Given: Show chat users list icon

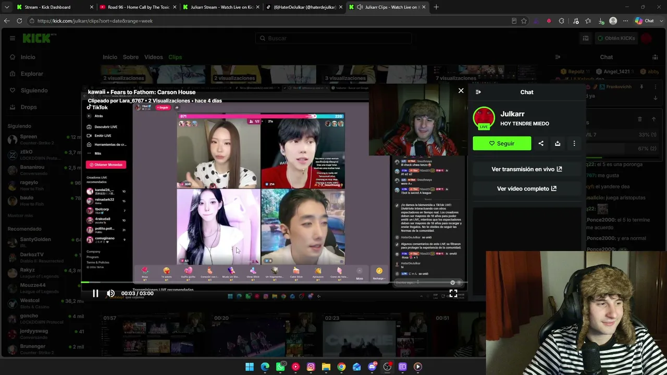Looking at the screenshot, I should [x=655, y=57].
